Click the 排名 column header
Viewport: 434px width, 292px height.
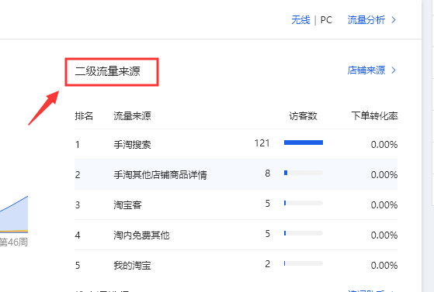(84, 115)
